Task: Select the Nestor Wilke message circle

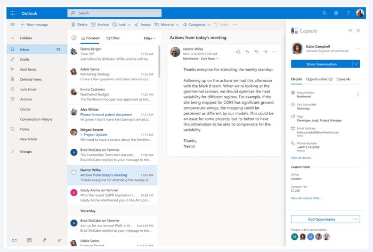Action: coord(74,172)
